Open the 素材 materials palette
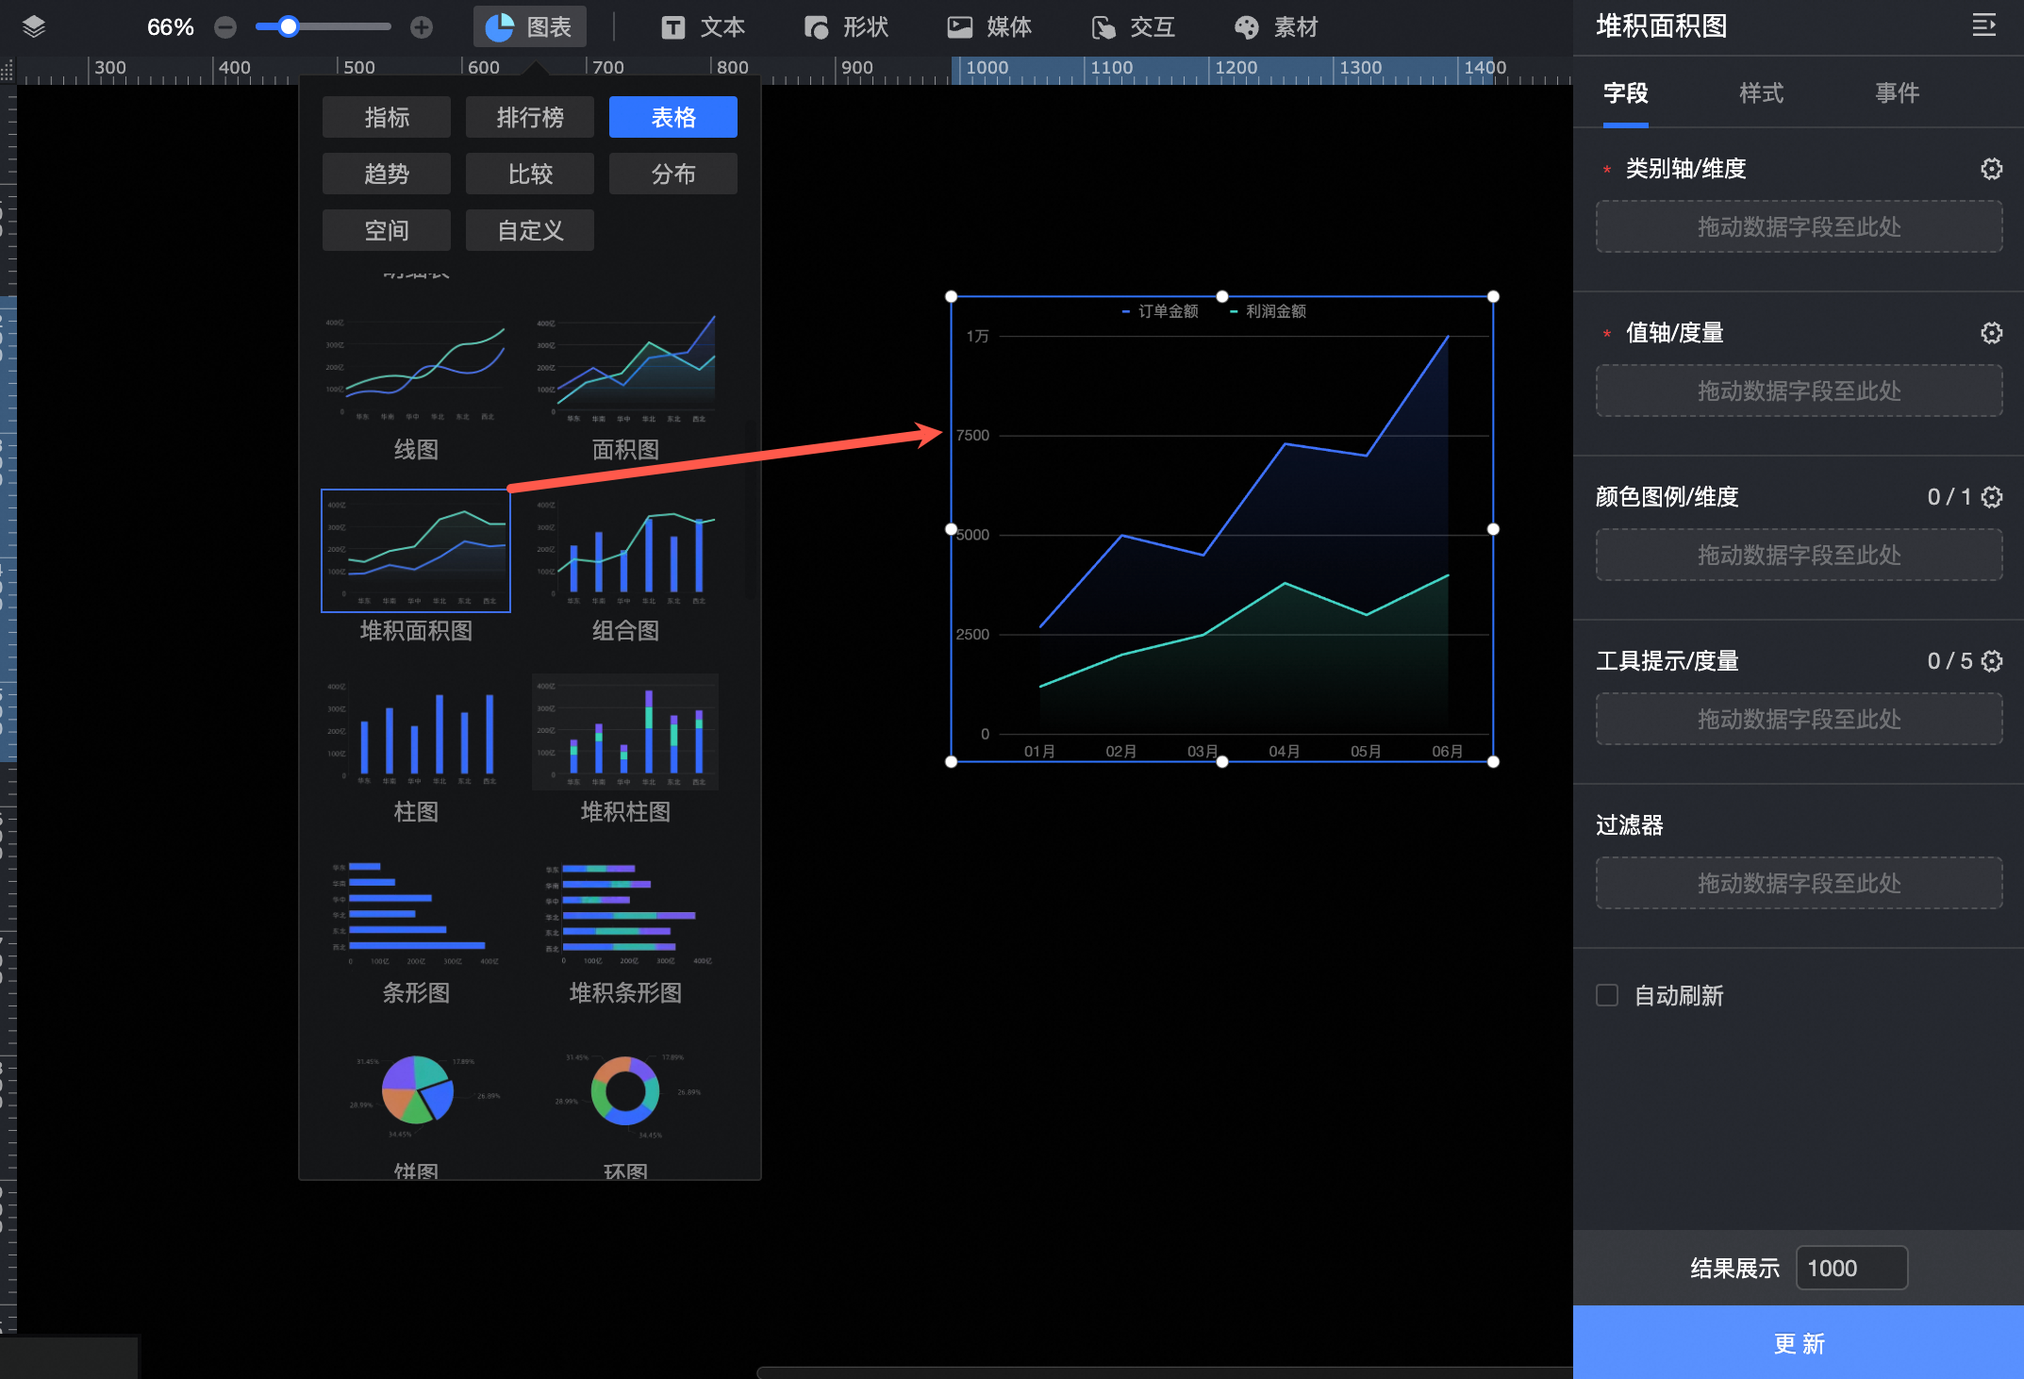Image resolution: width=2024 pixels, height=1379 pixels. click(x=1276, y=27)
